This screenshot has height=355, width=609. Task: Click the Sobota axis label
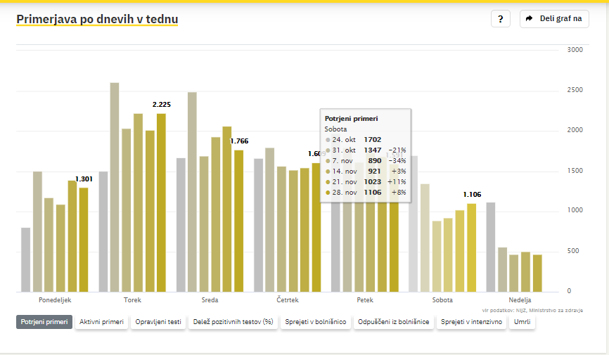coord(442,300)
